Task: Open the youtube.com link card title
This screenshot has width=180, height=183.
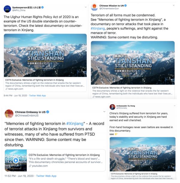Action: (64, 155)
